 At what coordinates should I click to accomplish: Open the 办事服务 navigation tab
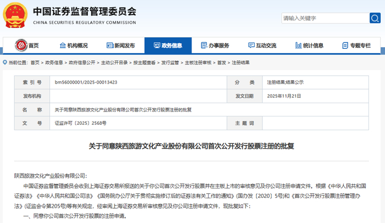pos(215,46)
